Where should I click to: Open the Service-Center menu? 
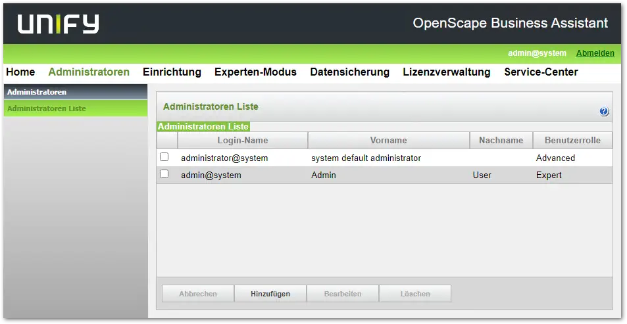541,72
